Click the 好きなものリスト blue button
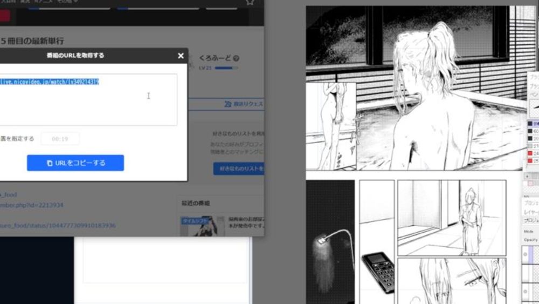539x304 pixels. (x=239, y=168)
